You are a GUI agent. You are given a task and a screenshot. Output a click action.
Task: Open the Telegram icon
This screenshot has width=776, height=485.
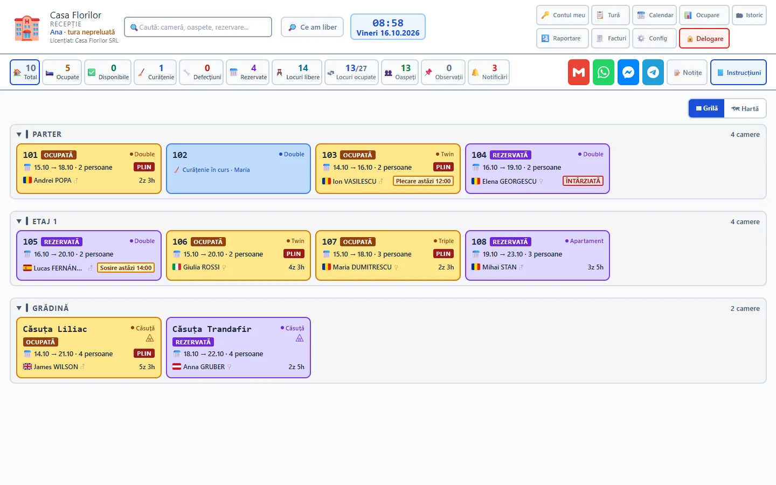653,72
